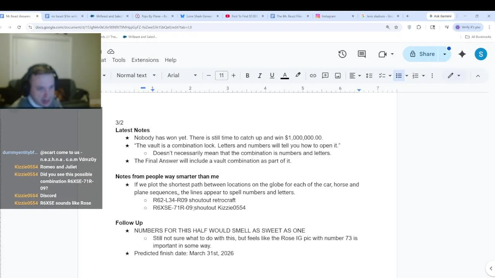Open more toolbar options three dots
This screenshot has height=278, width=495.
(432, 75)
